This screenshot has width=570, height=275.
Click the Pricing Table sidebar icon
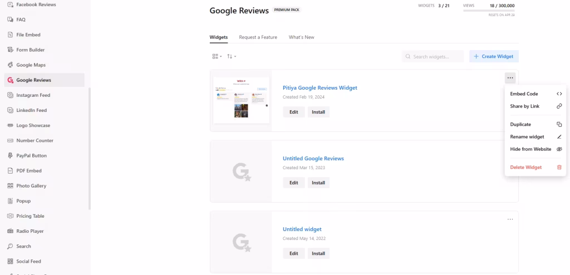pyautogui.click(x=10, y=216)
